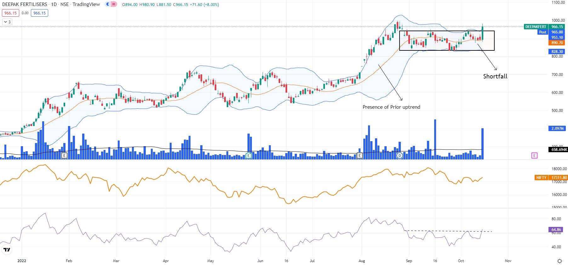This screenshot has height=265, width=568.
Task: Click the 16000.00 NIFTY axis label
Action: click(559, 195)
